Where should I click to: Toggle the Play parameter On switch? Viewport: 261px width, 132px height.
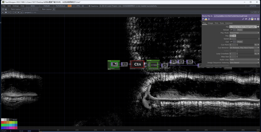pyautogui.click(x=234, y=36)
